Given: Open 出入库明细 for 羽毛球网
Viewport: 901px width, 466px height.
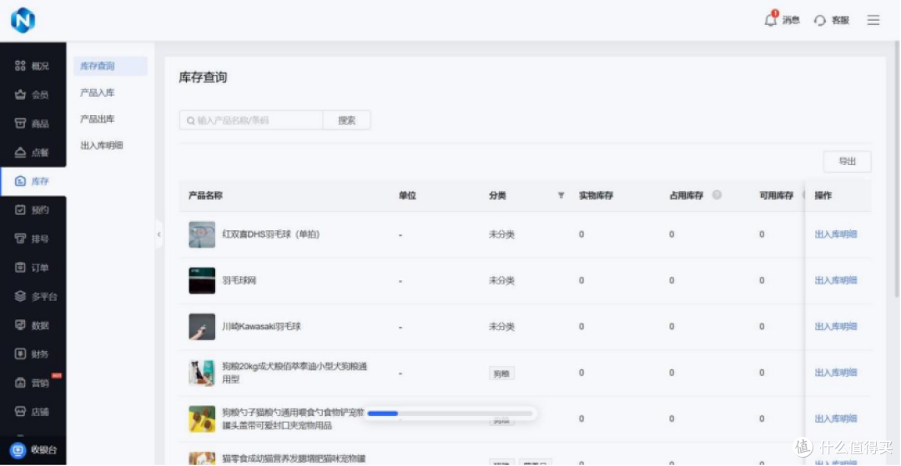Looking at the screenshot, I should 836,280.
